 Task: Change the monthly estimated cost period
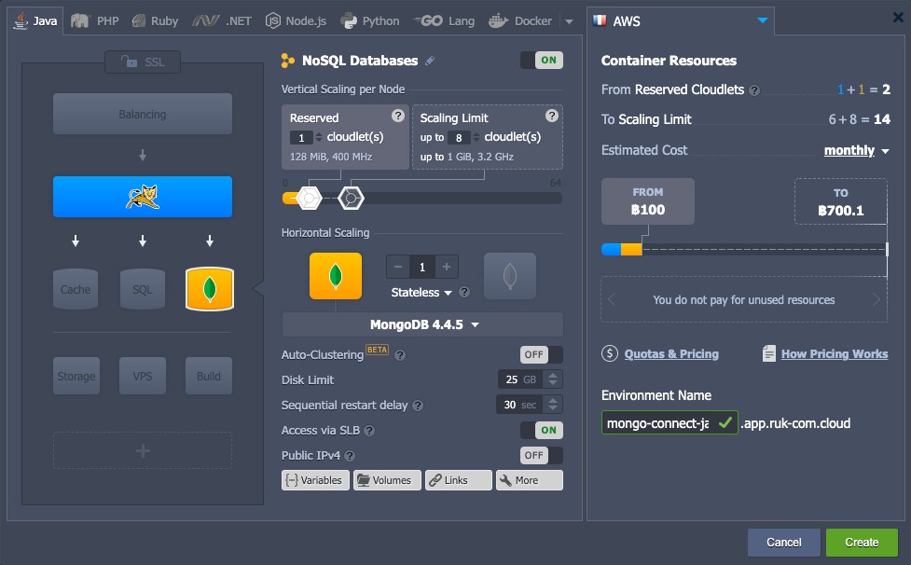point(856,150)
